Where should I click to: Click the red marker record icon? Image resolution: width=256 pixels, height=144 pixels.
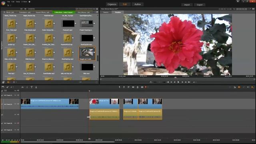click(x=146, y=87)
